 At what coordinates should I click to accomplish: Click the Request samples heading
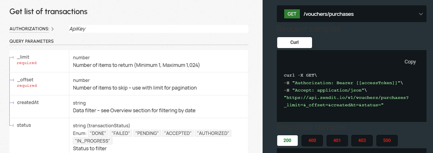coord(308,29)
